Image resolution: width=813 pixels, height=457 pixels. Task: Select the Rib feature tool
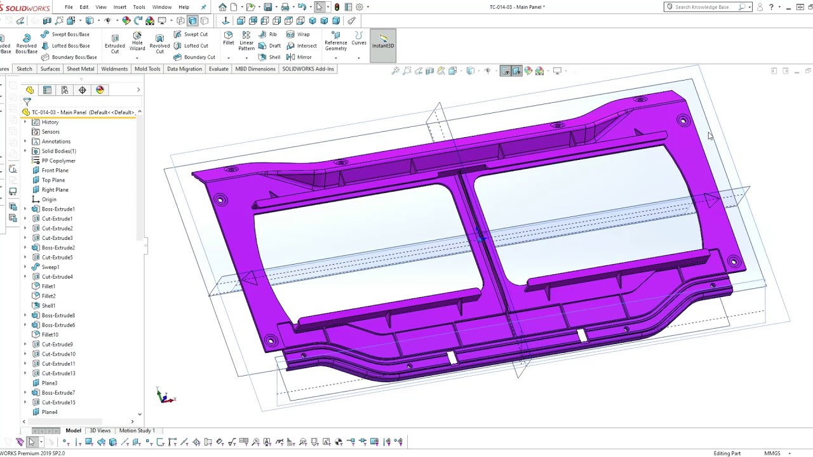coord(268,34)
